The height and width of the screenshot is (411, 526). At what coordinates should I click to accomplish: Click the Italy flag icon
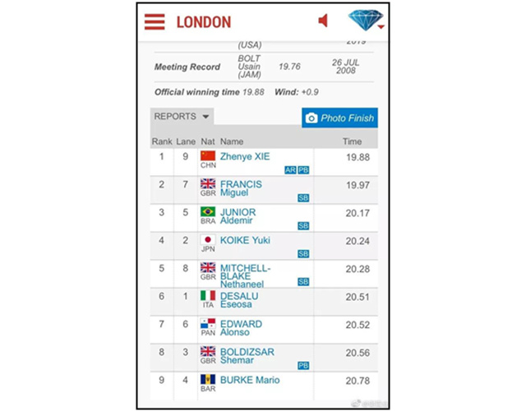coord(208,296)
